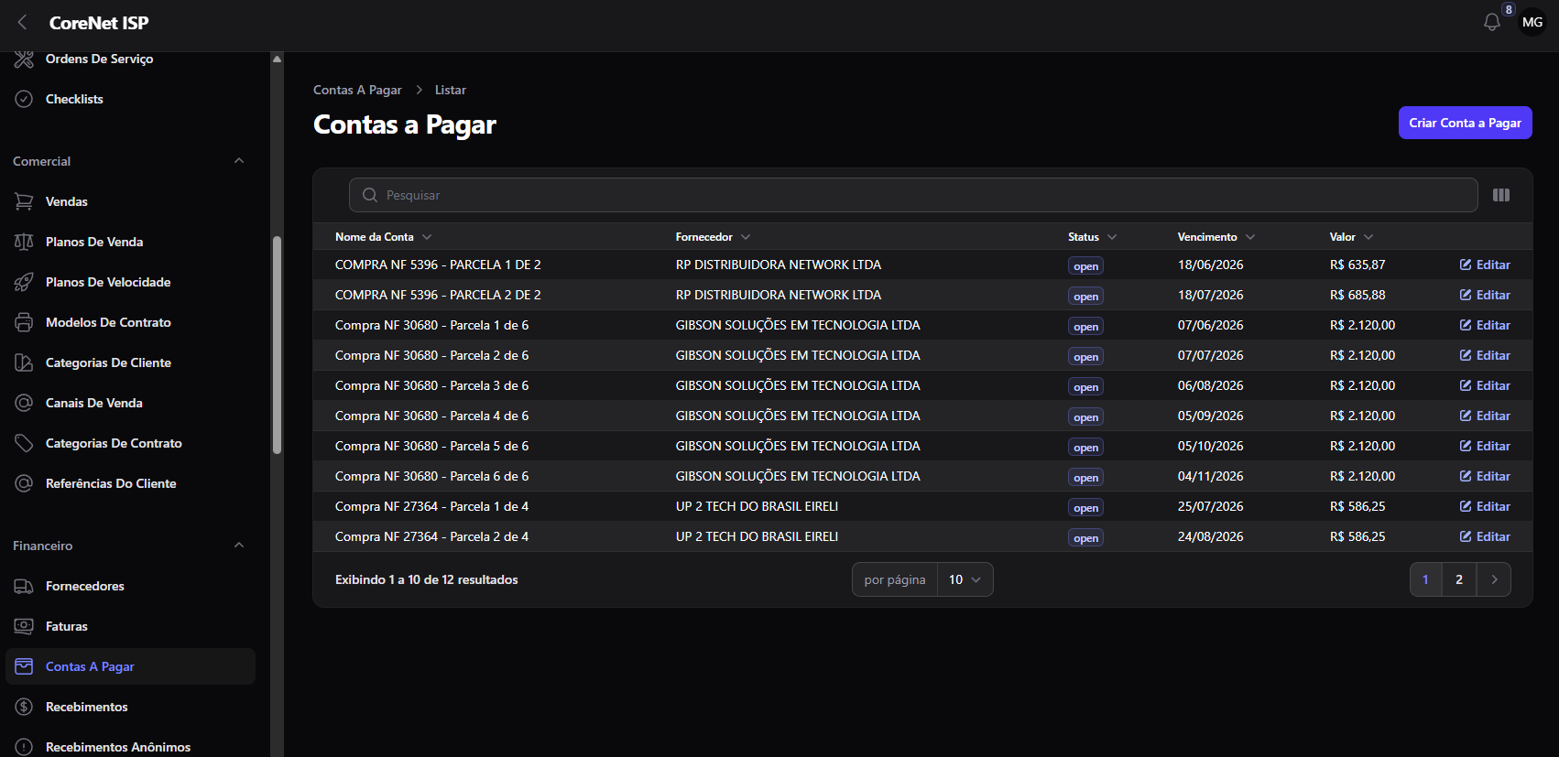Sort by Status column
This screenshot has width=1559, height=757.
pos(1092,237)
